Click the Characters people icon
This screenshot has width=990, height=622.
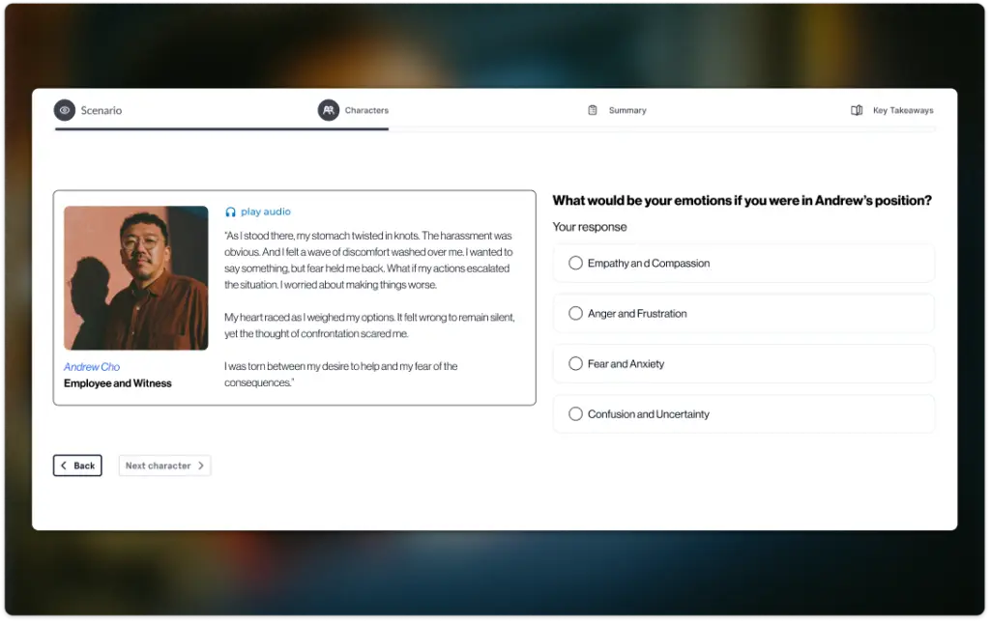[329, 110]
